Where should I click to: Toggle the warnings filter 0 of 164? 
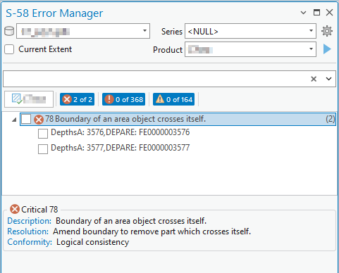pyautogui.click(x=173, y=99)
